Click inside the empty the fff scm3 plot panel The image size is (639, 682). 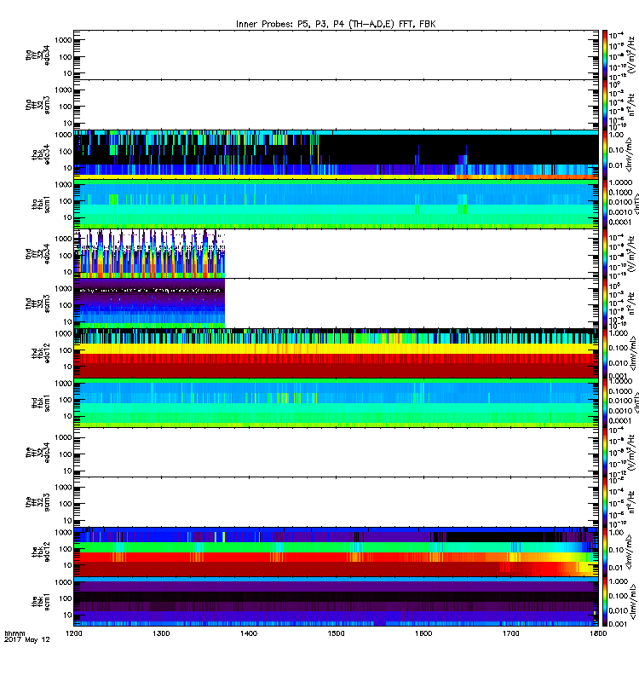(336, 502)
